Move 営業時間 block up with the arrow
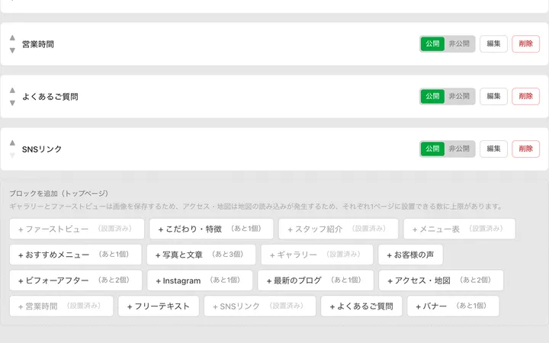This screenshot has width=549, height=343. 12,37
